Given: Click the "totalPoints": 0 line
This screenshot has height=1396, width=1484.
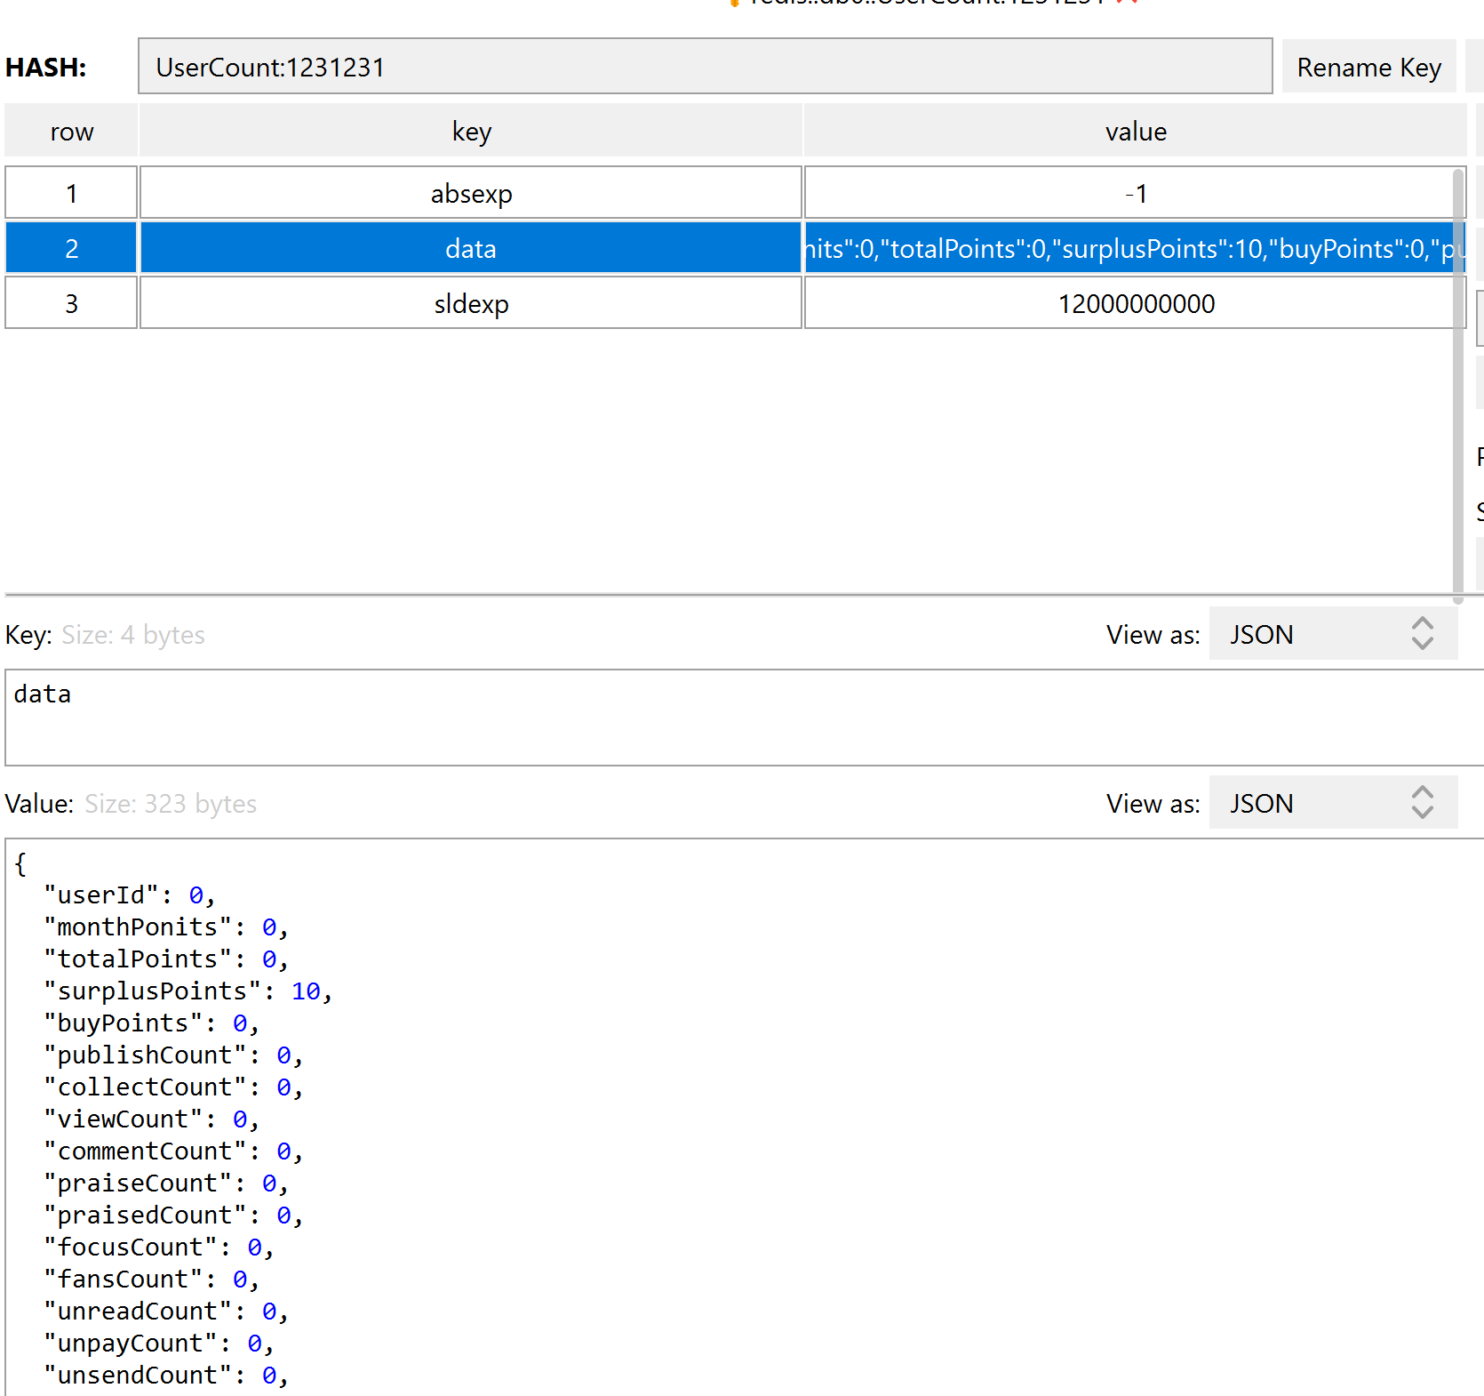Looking at the screenshot, I should pyautogui.click(x=166, y=959).
